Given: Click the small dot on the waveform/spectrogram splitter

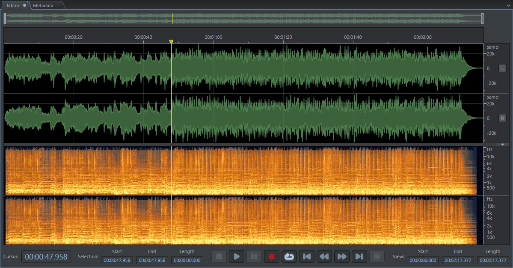Looking at the screenshot, I should tap(503, 144).
